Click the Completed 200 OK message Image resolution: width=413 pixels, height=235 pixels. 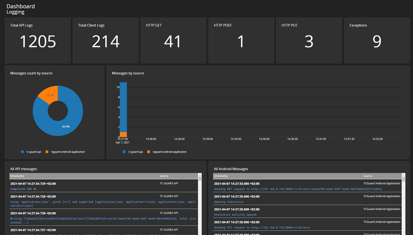(23, 189)
